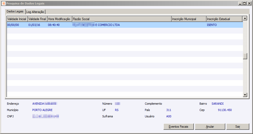Viewport: 253px width, 134px height.
Task: Click the Hora Modificação column header
Action: coord(60,19)
